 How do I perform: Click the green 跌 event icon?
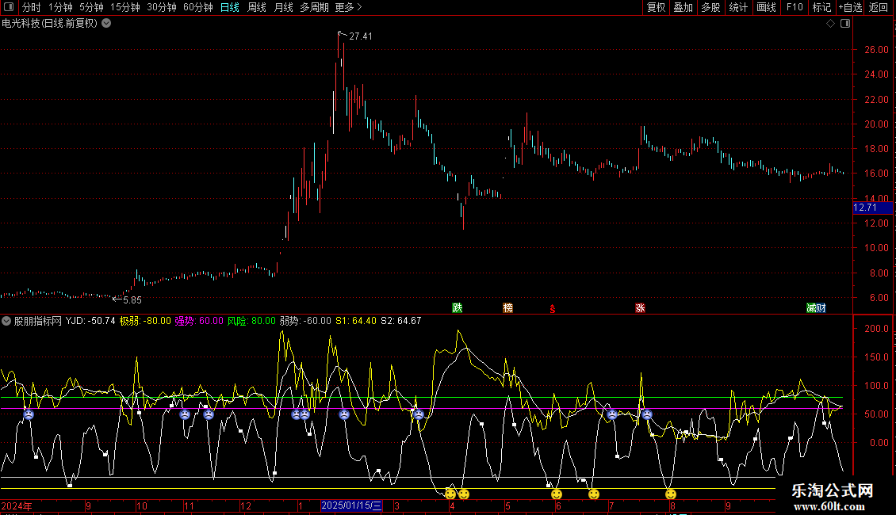[x=457, y=307]
